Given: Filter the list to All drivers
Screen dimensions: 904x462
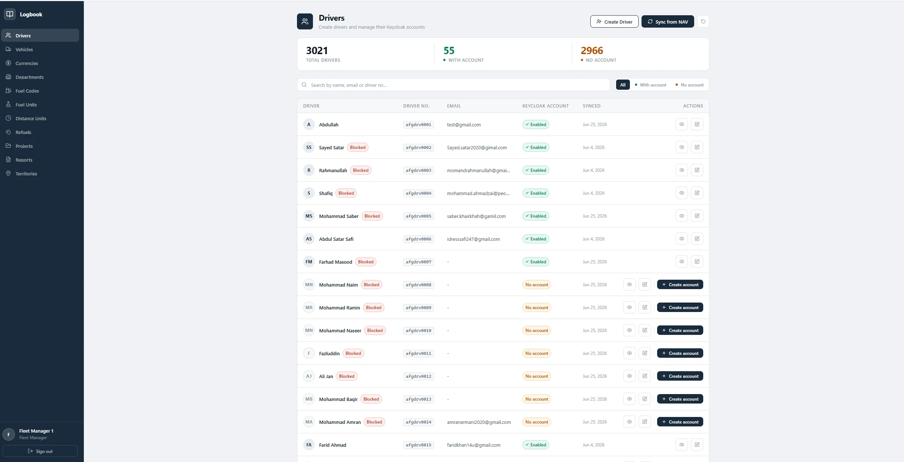Looking at the screenshot, I should tap(623, 85).
